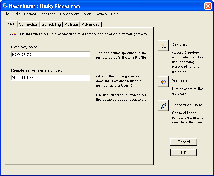Open the Message menu
The width and height of the screenshot is (214, 176).
tap(48, 14)
